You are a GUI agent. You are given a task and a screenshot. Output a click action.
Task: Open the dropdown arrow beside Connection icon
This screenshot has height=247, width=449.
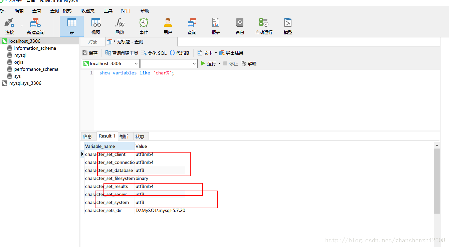tap(22, 26)
